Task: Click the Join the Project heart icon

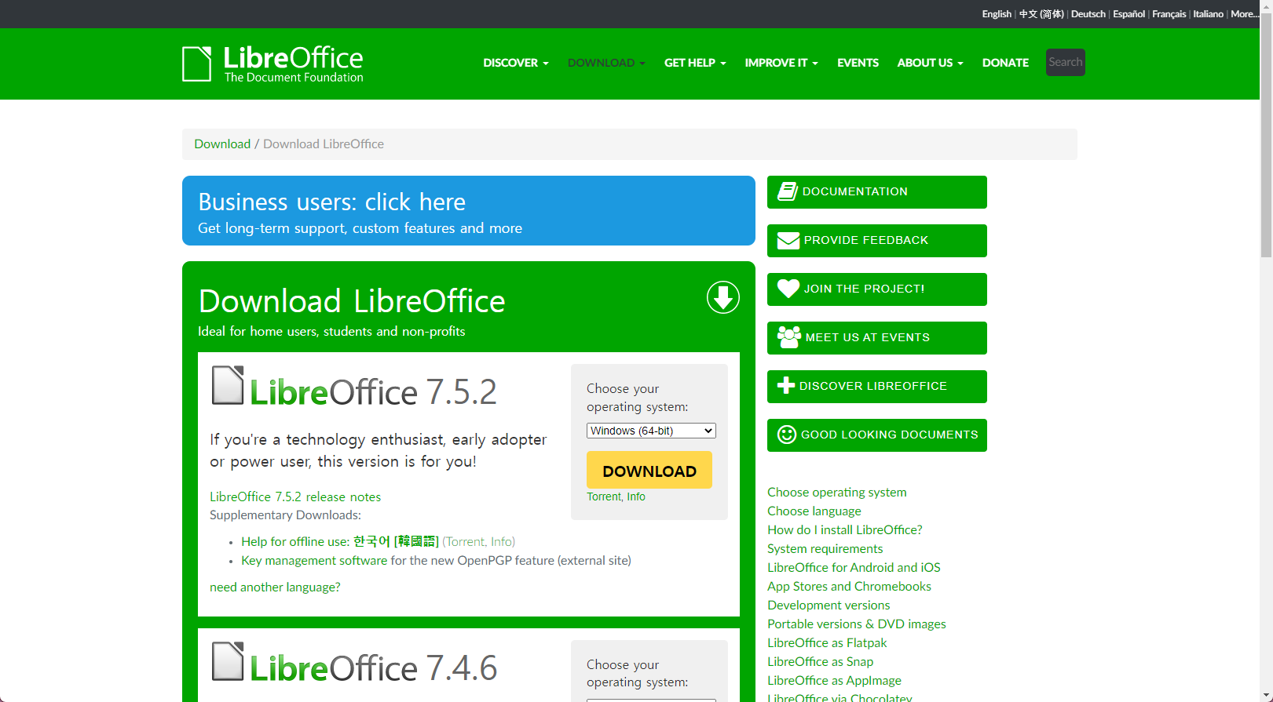Action: click(788, 289)
